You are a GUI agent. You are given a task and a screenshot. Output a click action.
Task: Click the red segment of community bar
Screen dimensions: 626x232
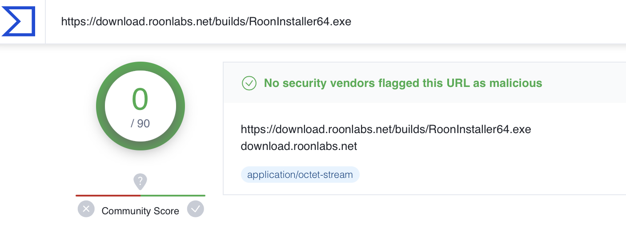(108, 195)
